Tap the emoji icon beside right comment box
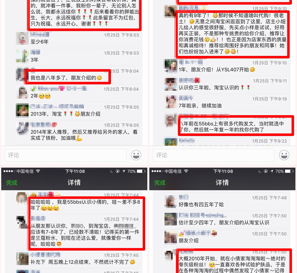 coord(284,155)
